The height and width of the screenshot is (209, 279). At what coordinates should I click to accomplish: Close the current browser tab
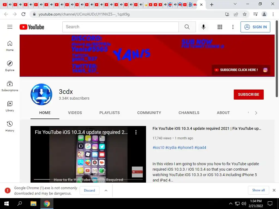click(201, 5)
